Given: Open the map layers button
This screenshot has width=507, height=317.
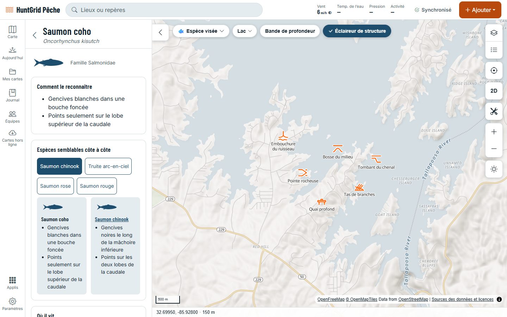Looking at the screenshot, I should pyautogui.click(x=494, y=33).
